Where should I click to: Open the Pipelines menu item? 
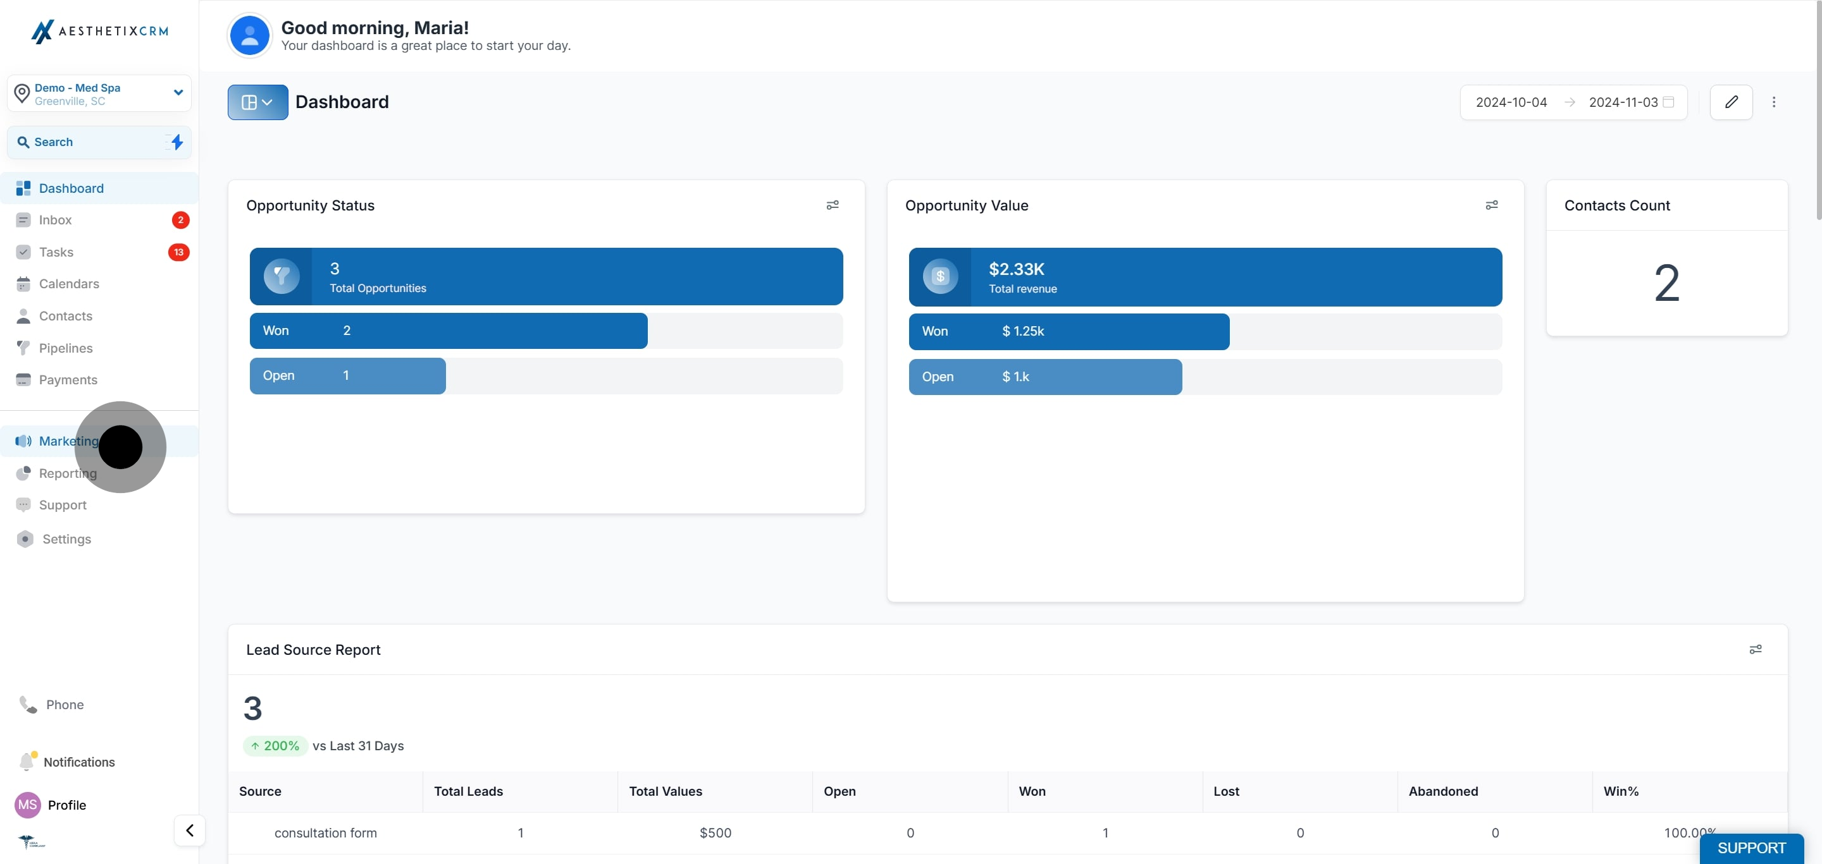(x=65, y=348)
